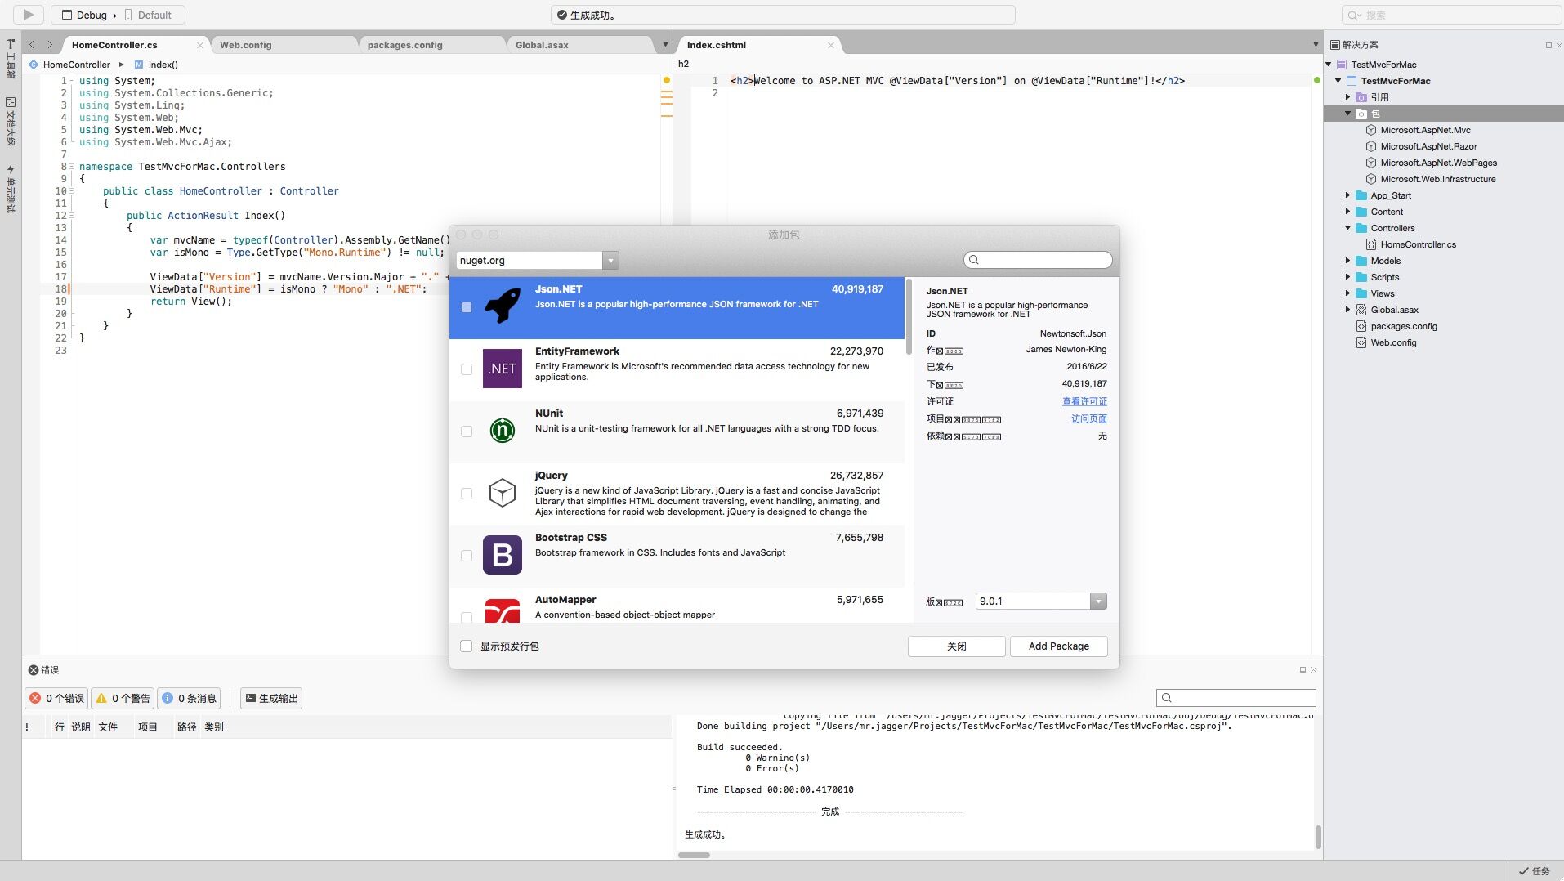Expand the Scripts folder
The image size is (1564, 881).
1348,277
